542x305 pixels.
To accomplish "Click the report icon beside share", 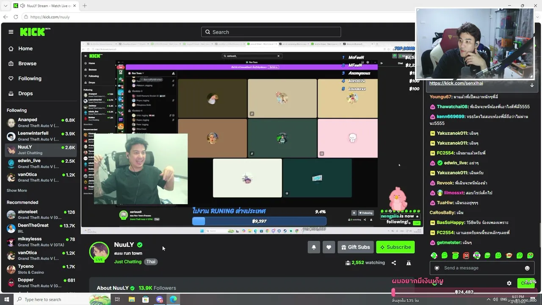I will tap(409, 263).
